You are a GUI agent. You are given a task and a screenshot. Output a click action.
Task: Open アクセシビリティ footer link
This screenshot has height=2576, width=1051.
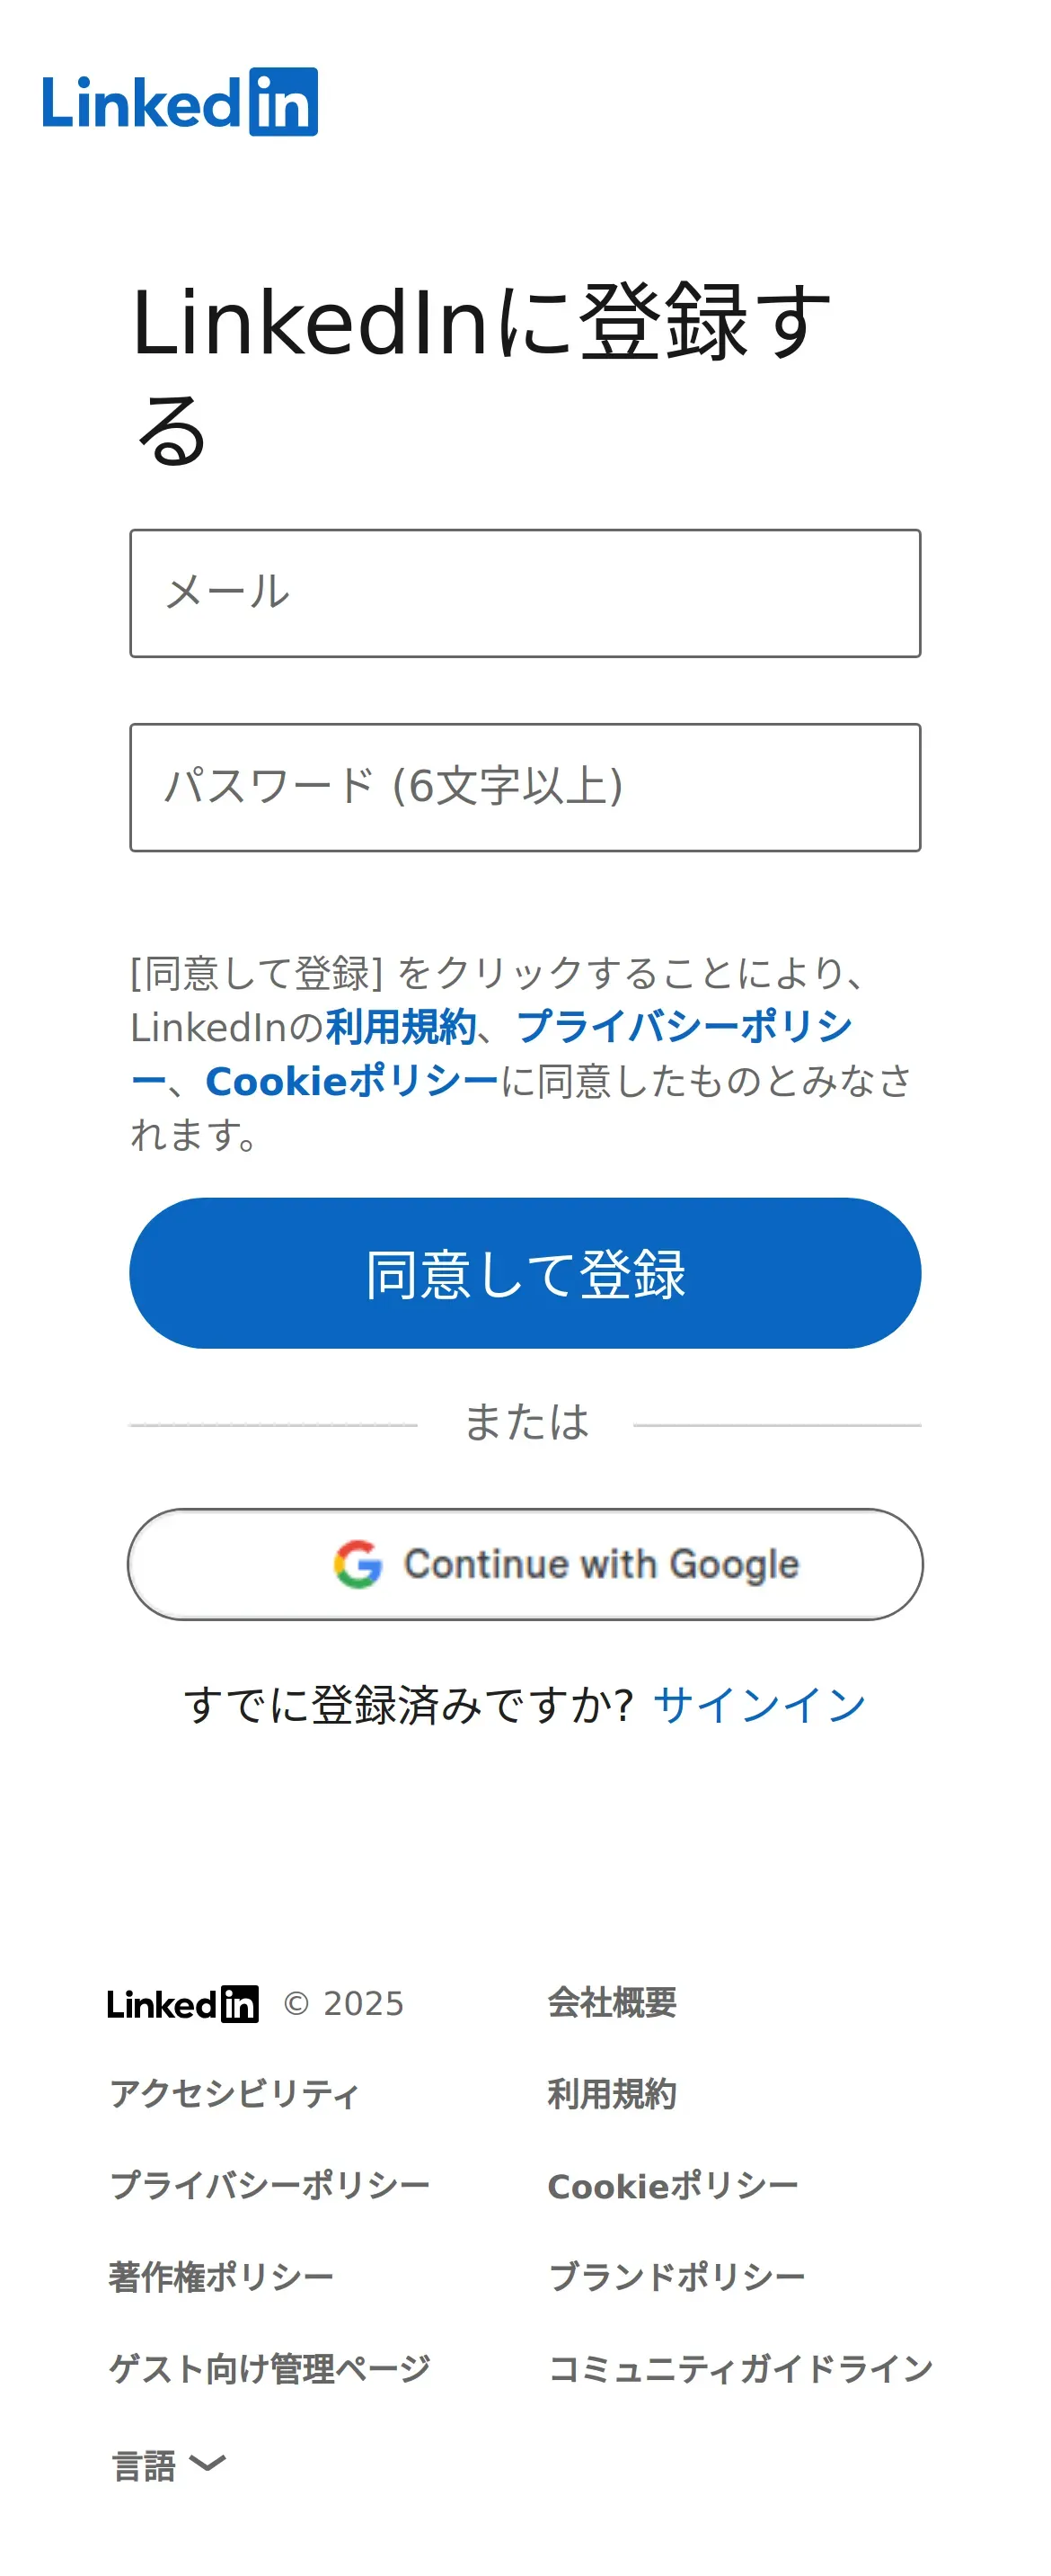tap(234, 2094)
